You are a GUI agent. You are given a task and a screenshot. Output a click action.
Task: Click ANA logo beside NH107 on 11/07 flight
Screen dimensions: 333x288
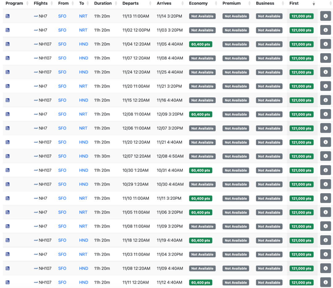(36, 58)
